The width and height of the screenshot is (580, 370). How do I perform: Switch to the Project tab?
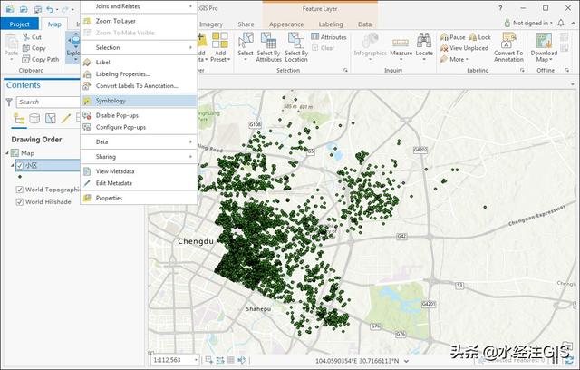coord(20,24)
